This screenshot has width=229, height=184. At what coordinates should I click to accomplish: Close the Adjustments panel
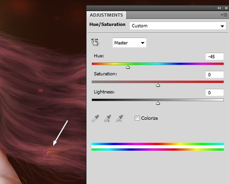pos(226,8)
